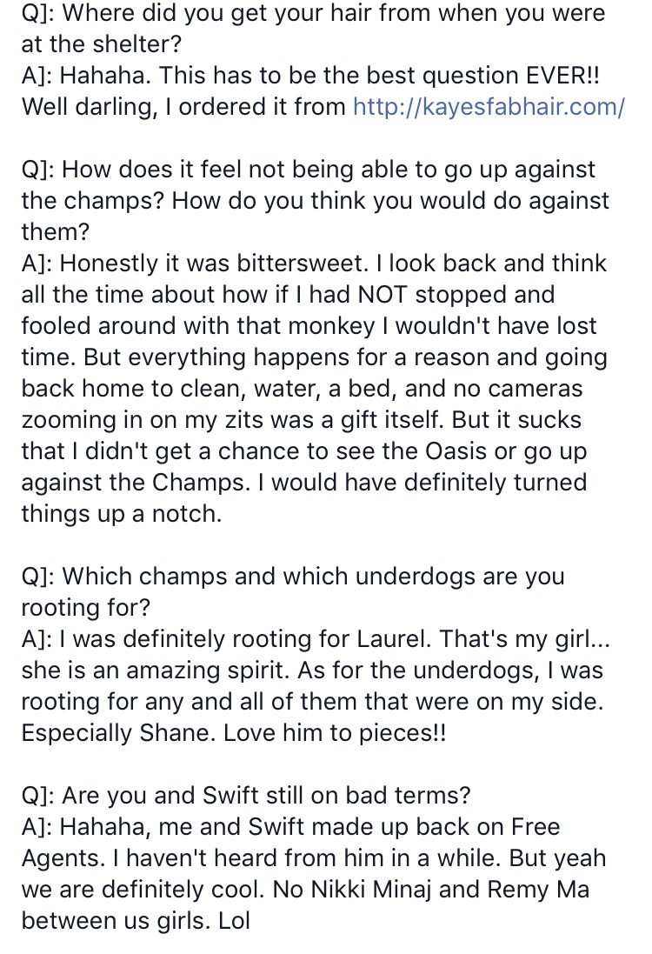This screenshot has width=652, height=954.
Task: Click the word "bittersweet" in the answer
Action: (299, 263)
